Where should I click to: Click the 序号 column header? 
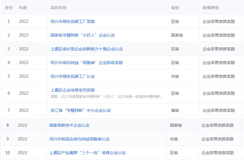point(9,8)
